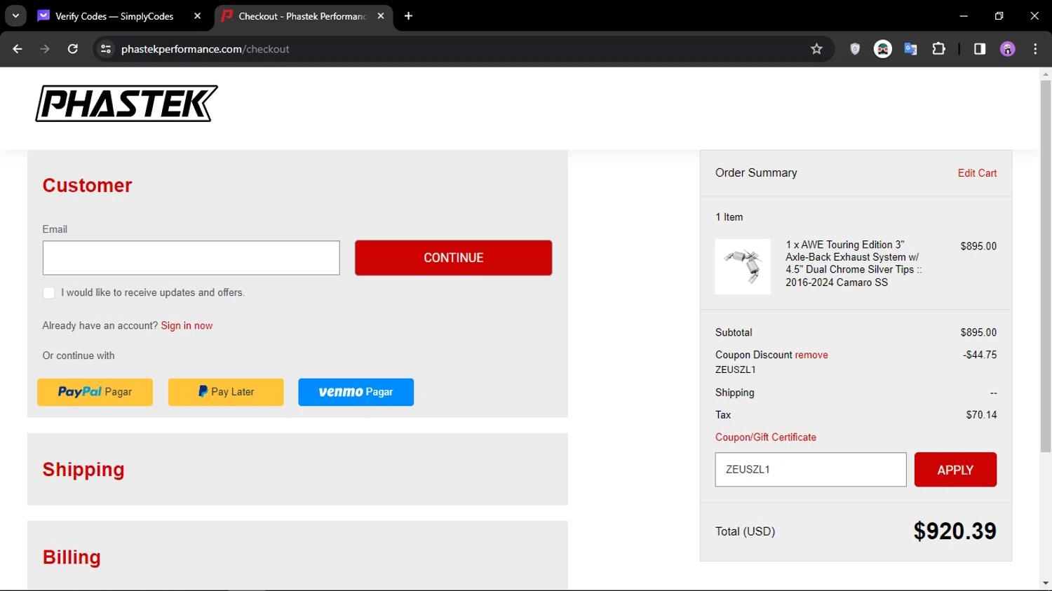1052x591 pixels.
Task: Open the Extensions puzzle icon
Action: (938, 49)
